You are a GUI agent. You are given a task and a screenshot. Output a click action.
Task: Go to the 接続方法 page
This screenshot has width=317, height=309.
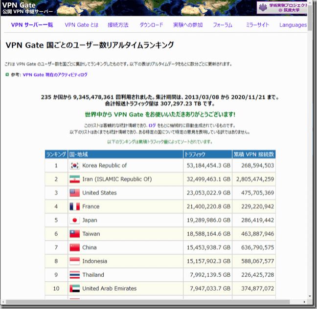pos(118,25)
